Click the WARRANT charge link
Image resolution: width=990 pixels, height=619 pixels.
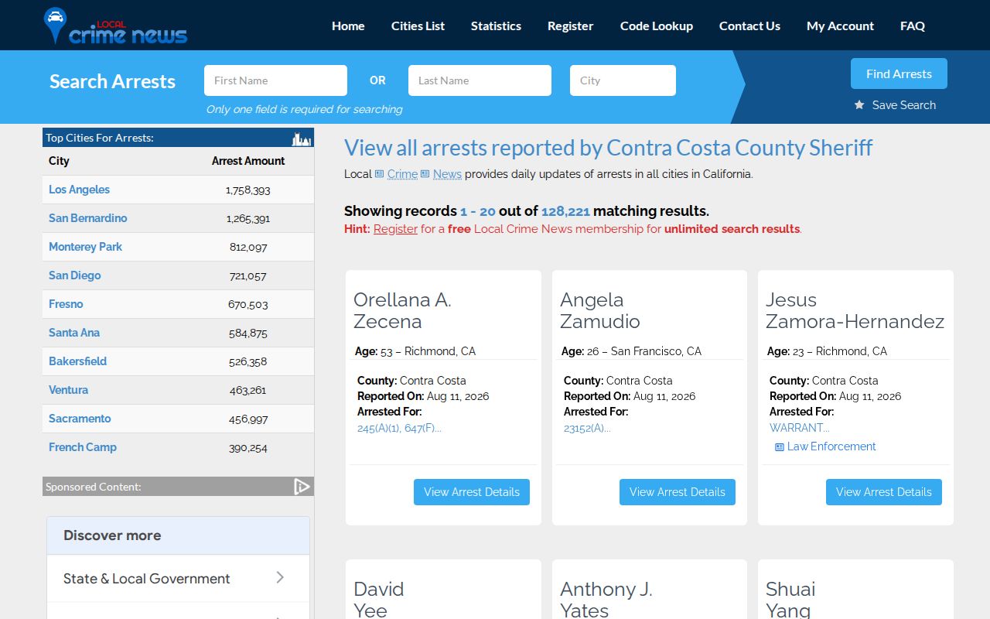point(799,428)
